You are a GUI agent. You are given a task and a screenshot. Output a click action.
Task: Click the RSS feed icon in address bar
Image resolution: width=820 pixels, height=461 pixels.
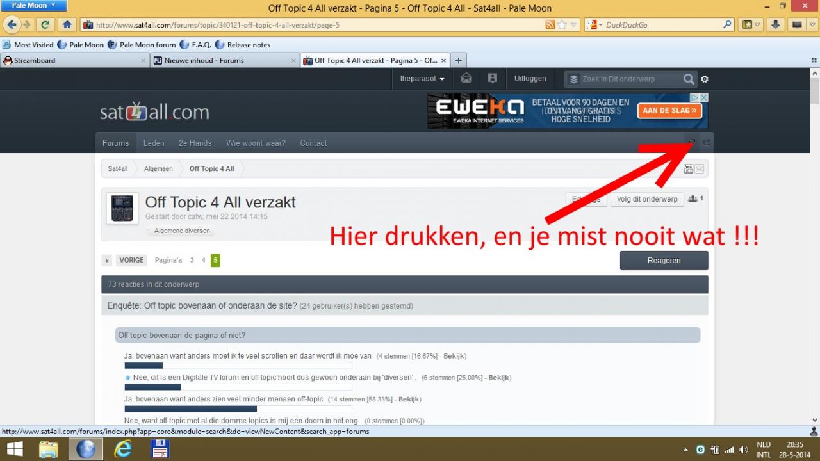(550, 25)
